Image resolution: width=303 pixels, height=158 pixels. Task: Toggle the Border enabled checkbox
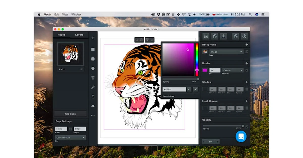247,70
